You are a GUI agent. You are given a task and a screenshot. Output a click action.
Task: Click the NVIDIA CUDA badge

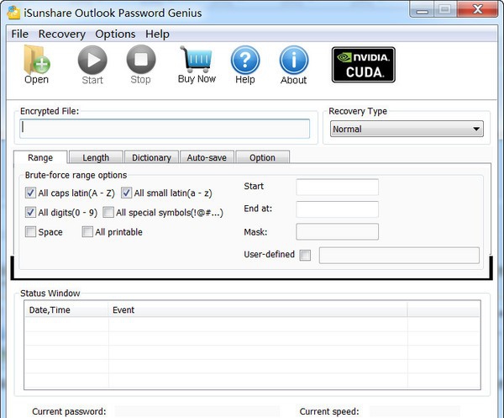[363, 64]
